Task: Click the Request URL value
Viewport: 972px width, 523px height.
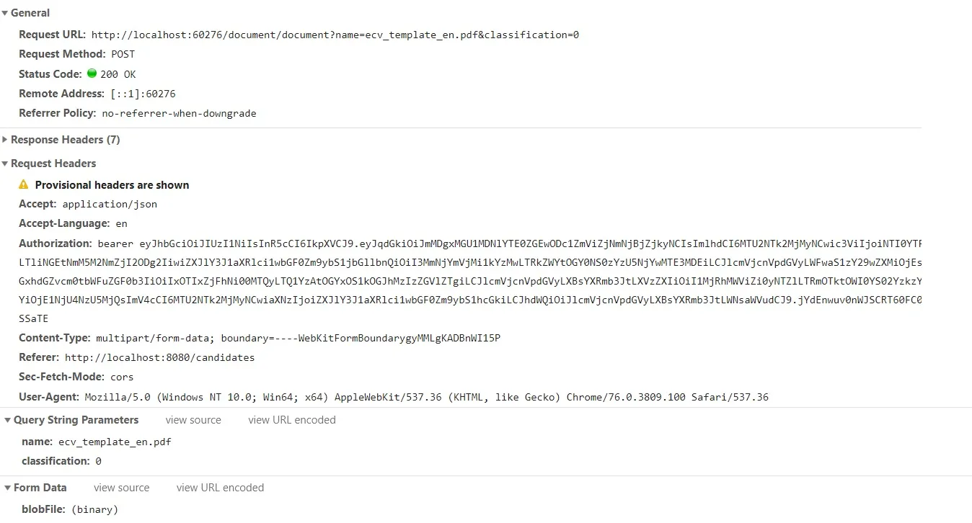Action: 335,35
